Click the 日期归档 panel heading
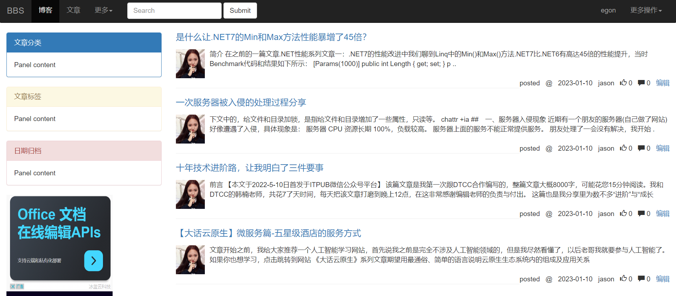 pyautogui.click(x=84, y=151)
